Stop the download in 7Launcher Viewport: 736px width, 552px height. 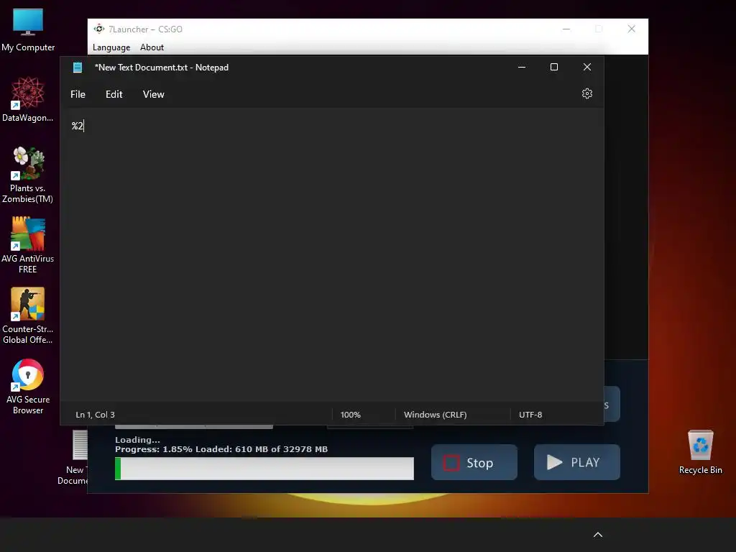click(474, 462)
